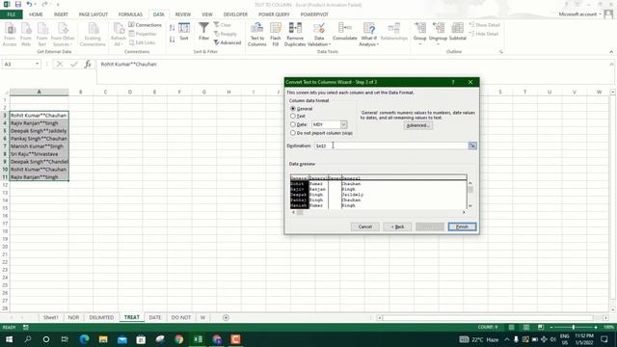Click the zoom in plus button
617x347 pixels.
596,328
